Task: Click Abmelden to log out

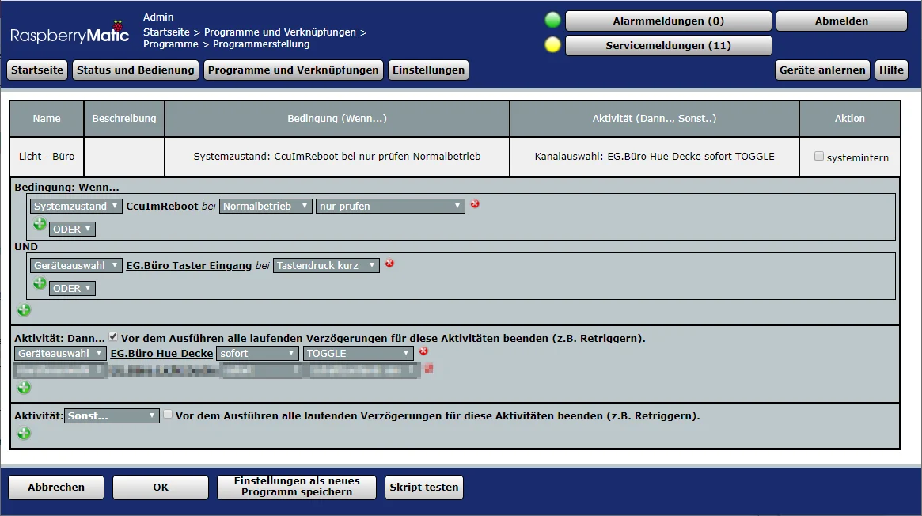Action: pyautogui.click(x=841, y=21)
